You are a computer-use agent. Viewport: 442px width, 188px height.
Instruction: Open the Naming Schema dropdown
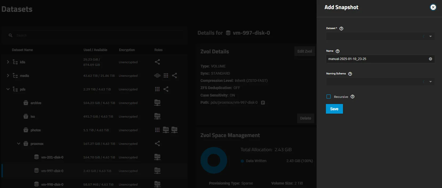[x=380, y=82]
